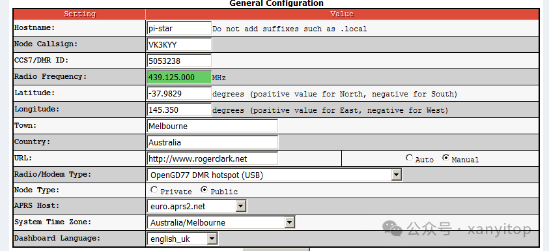Choose Private node type
This screenshot has height=251, width=549.
(x=154, y=190)
